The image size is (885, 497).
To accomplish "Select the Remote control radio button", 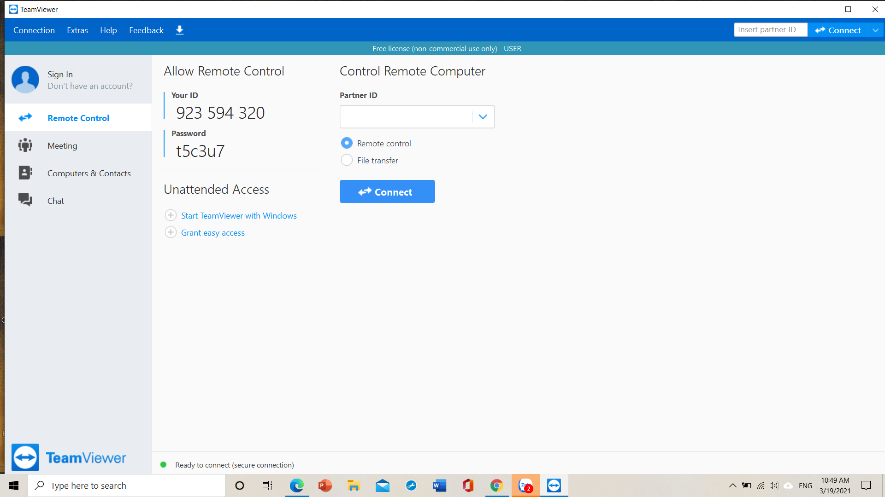I will point(347,143).
